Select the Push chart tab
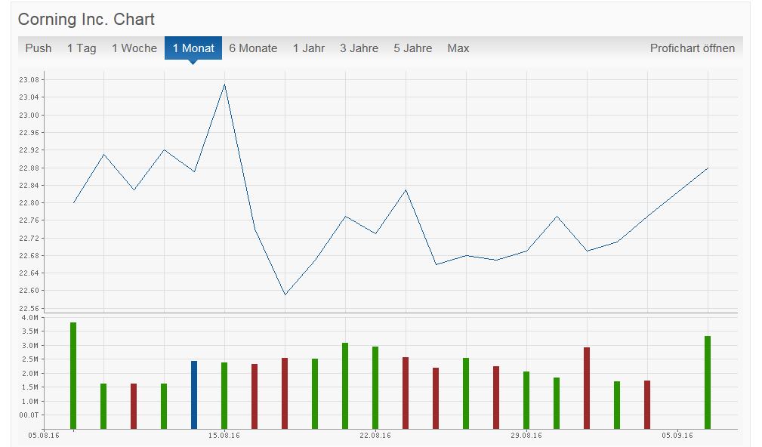Screen dimensions: 762x447 [x=39, y=48]
